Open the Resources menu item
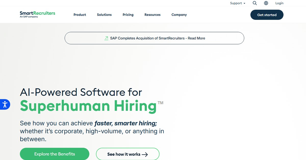 pos(152,15)
